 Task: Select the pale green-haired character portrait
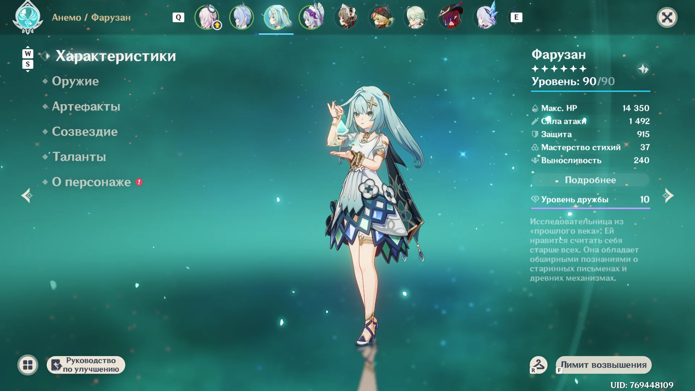click(x=415, y=17)
